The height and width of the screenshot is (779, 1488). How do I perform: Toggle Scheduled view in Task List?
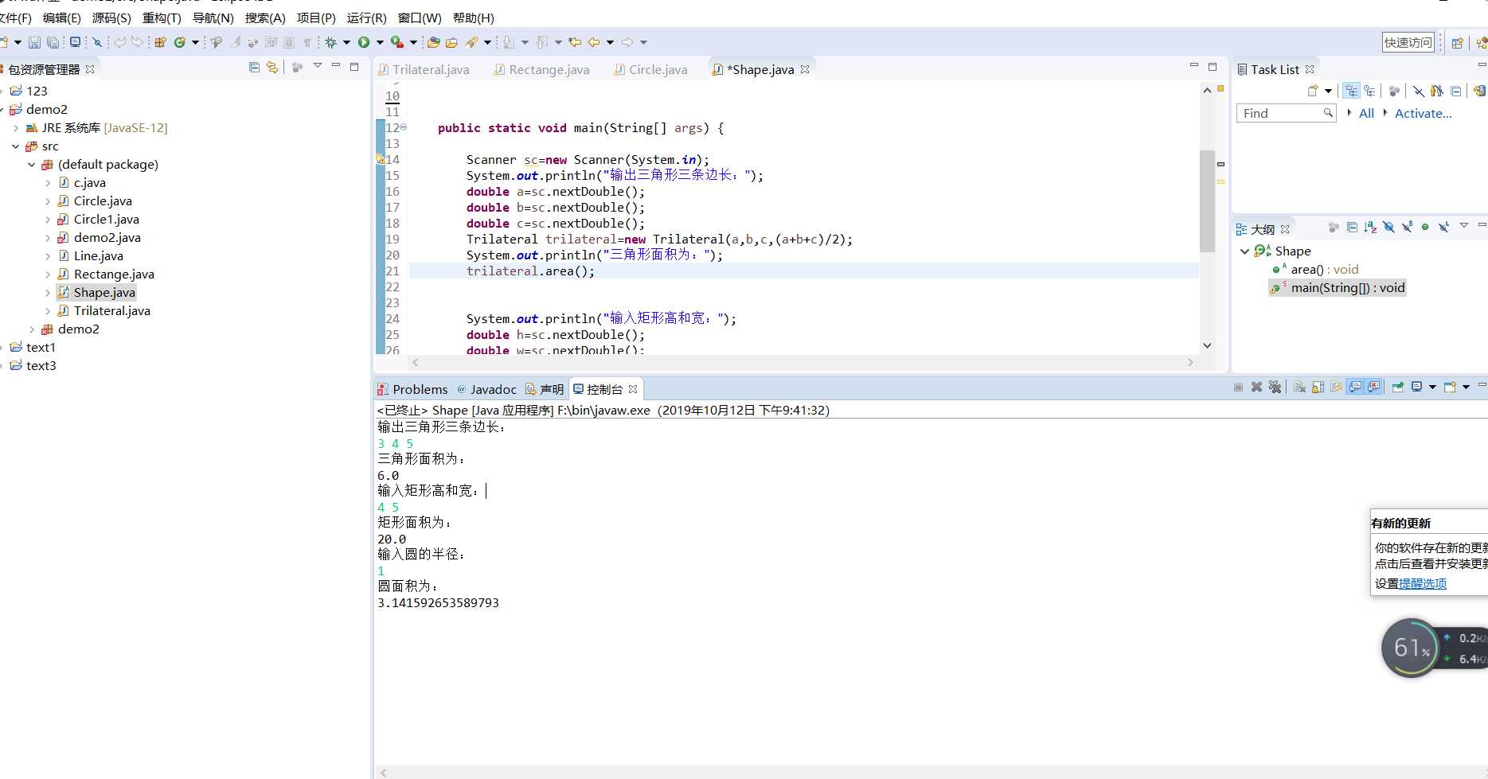[1369, 91]
